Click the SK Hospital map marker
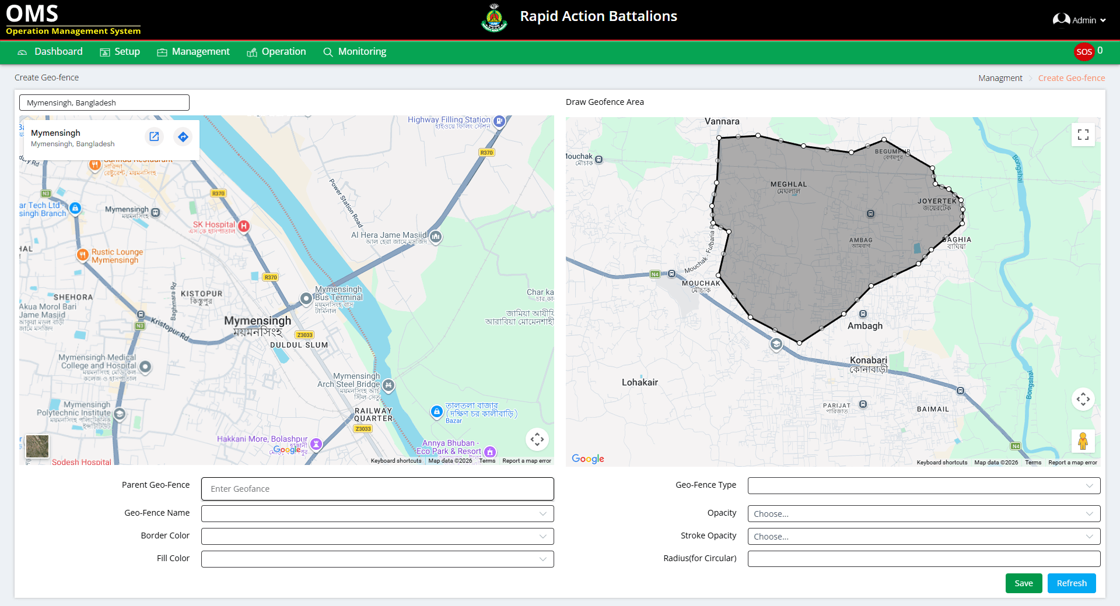This screenshot has width=1120, height=606. point(244,226)
